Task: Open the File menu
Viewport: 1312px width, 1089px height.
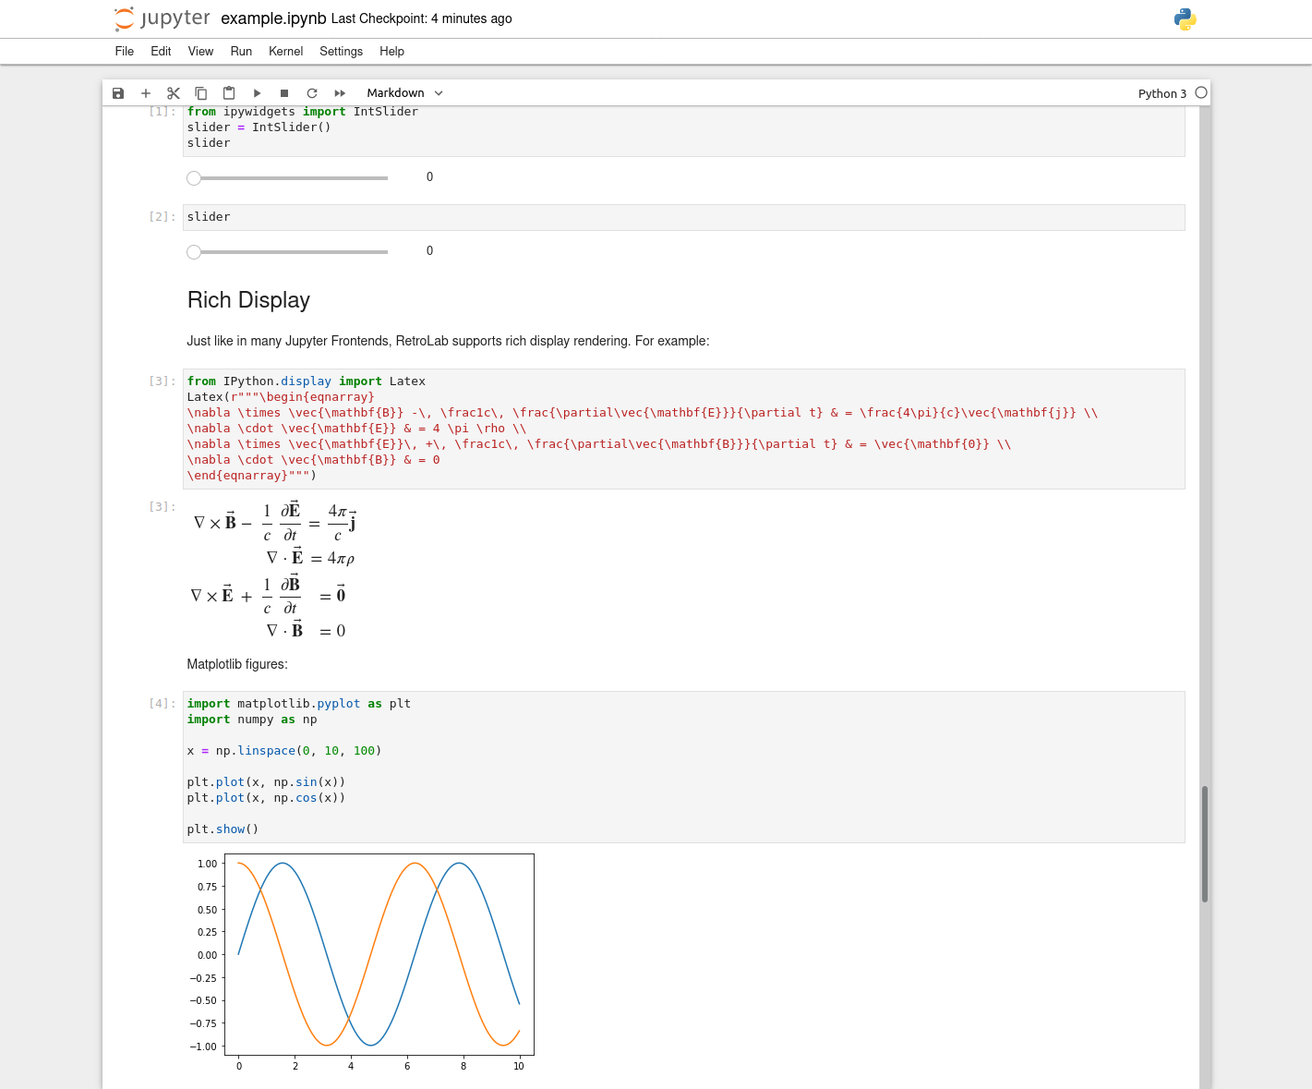Action: pos(124,52)
